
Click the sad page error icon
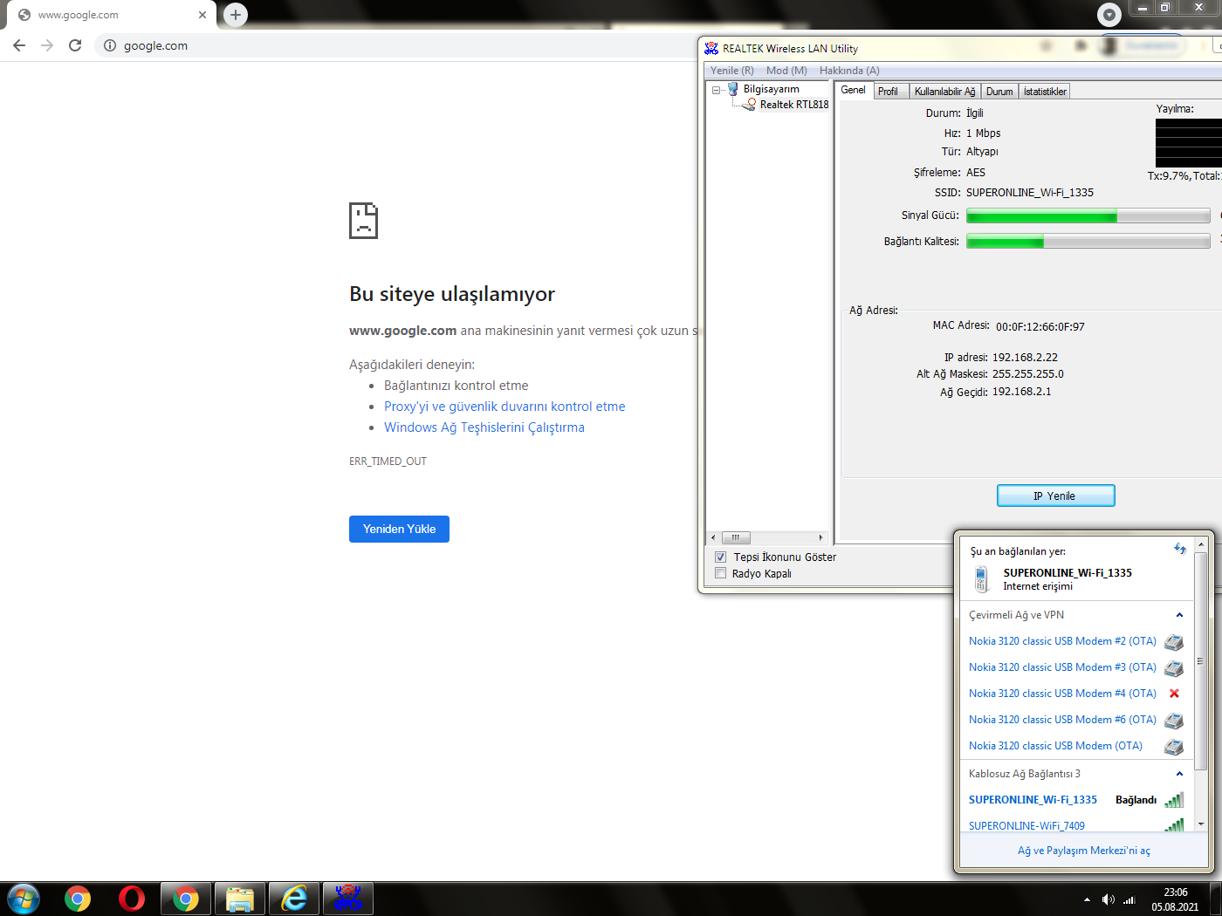click(363, 221)
